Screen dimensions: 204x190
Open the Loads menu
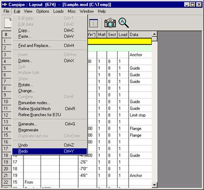(58, 11)
